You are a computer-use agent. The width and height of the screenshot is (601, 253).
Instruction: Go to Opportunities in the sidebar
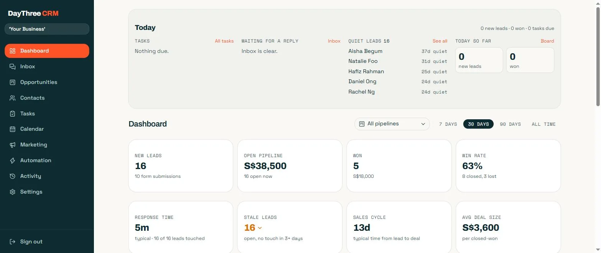pyautogui.click(x=47, y=82)
